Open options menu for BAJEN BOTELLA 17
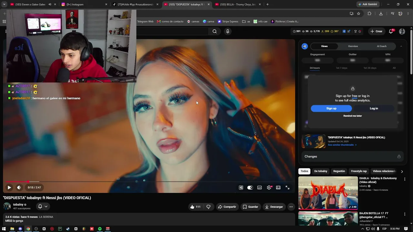 click(405, 214)
